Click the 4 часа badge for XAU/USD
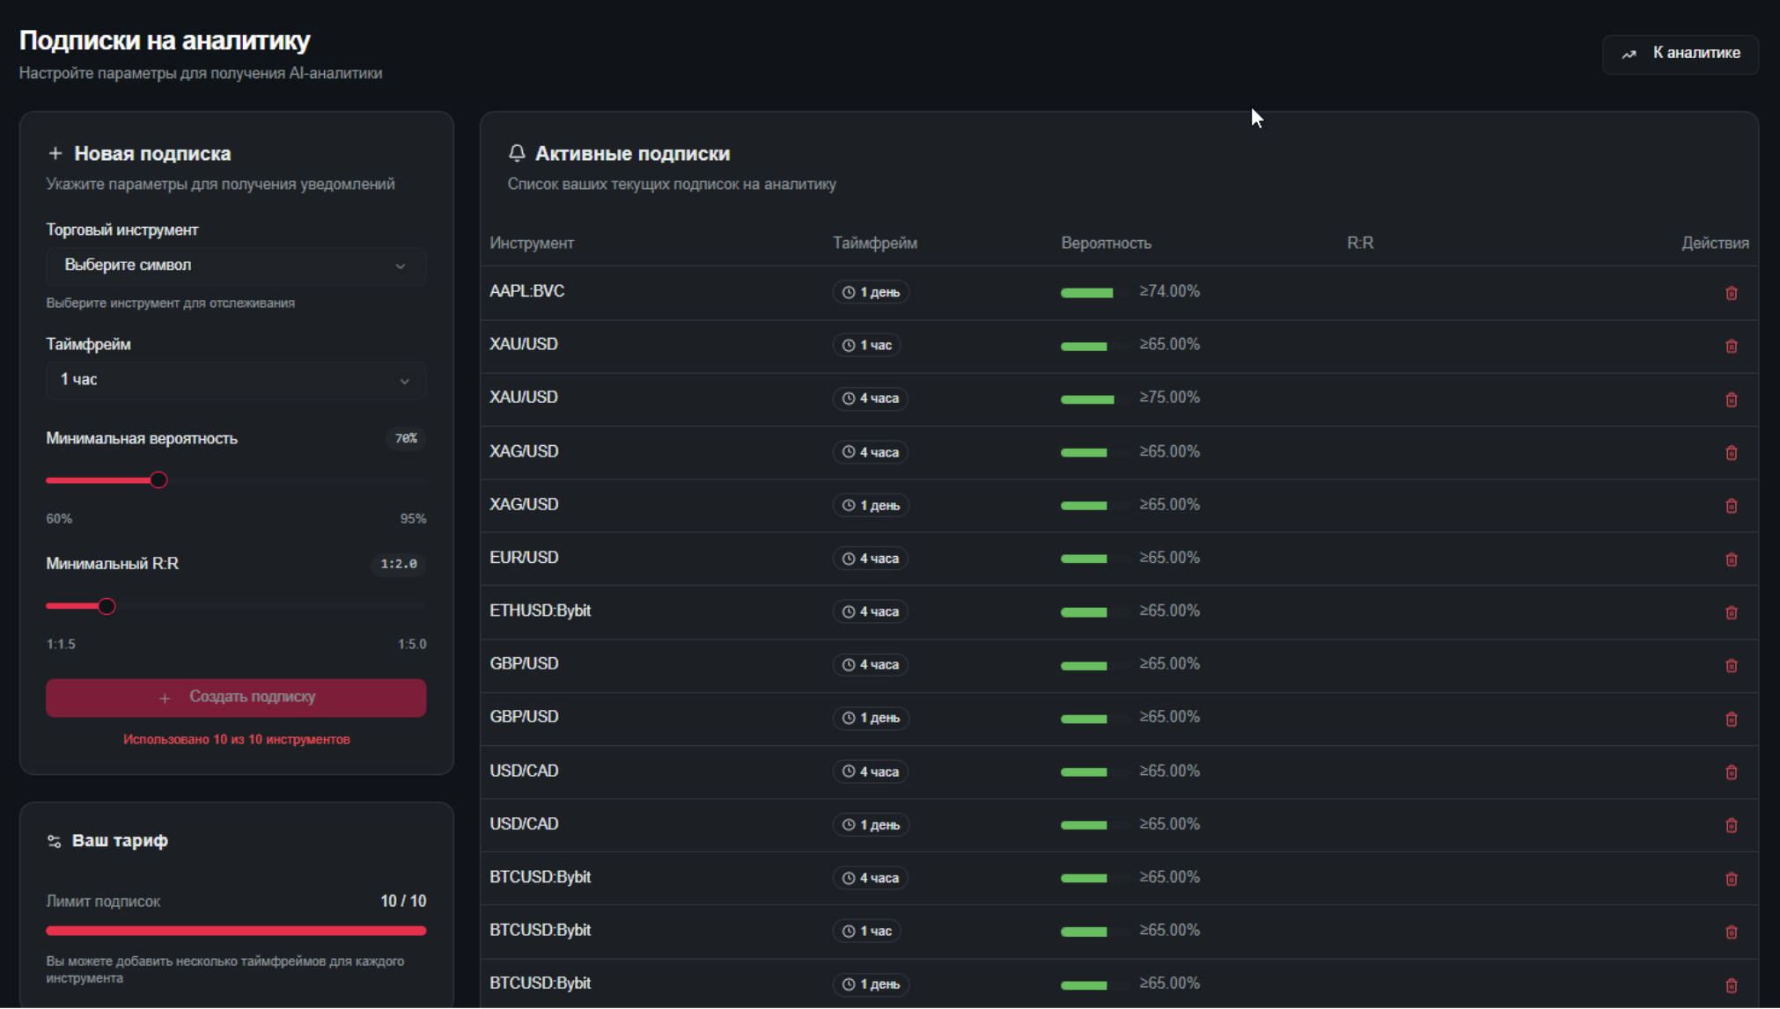 (870, 398)
